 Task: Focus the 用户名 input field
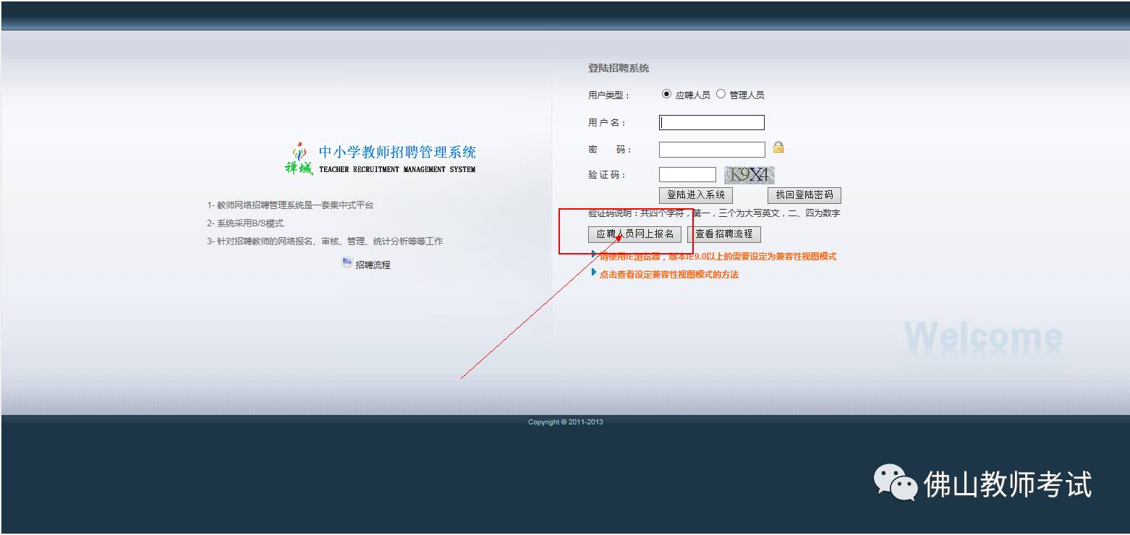coord(712,123)
